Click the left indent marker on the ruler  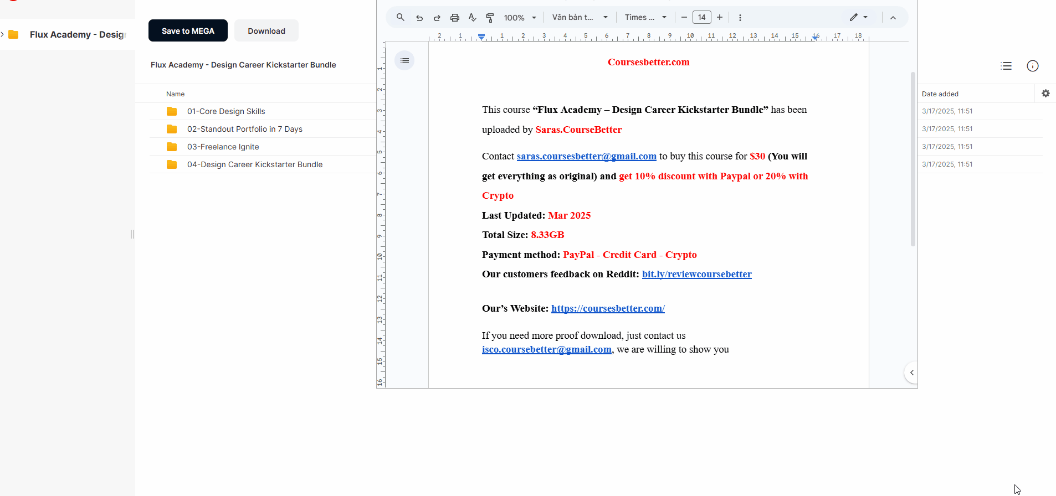[x=481, y=37]
